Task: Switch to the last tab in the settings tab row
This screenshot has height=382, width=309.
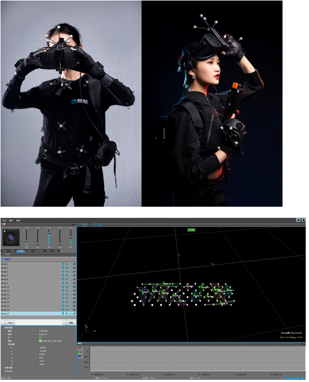Action: click(56, 251)
